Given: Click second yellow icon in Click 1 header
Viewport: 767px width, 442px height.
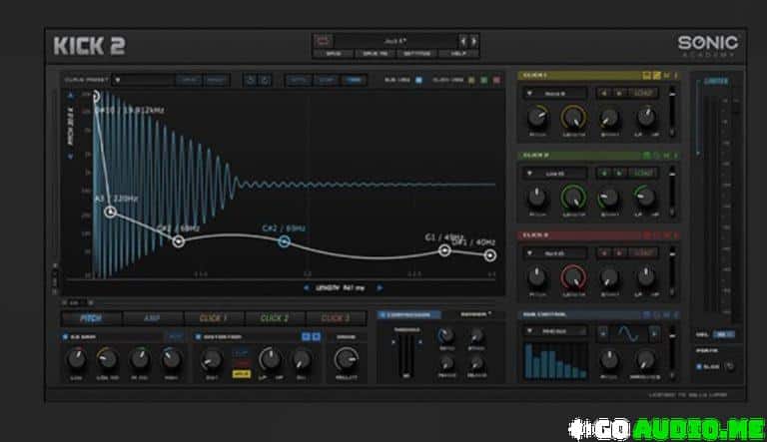Looking at the screenshot, I should [657, 75].
